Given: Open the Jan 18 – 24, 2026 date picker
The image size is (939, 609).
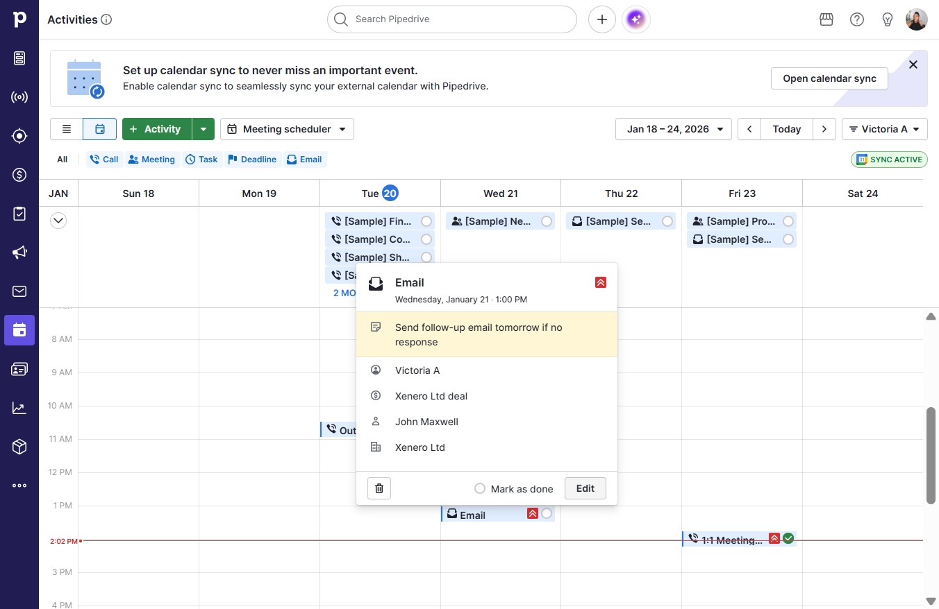Looking at the screenshot, I should coord(674,129).
